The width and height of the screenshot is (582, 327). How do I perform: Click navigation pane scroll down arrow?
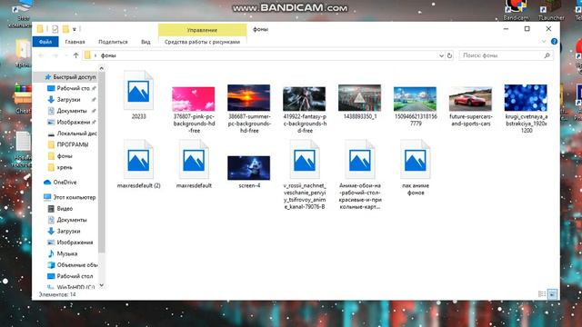pyautogui.click(x=102, y=285)
